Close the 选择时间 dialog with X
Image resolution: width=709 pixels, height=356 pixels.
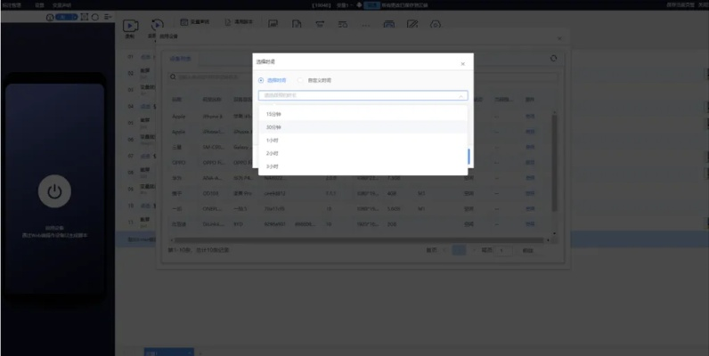coord(461,63)
